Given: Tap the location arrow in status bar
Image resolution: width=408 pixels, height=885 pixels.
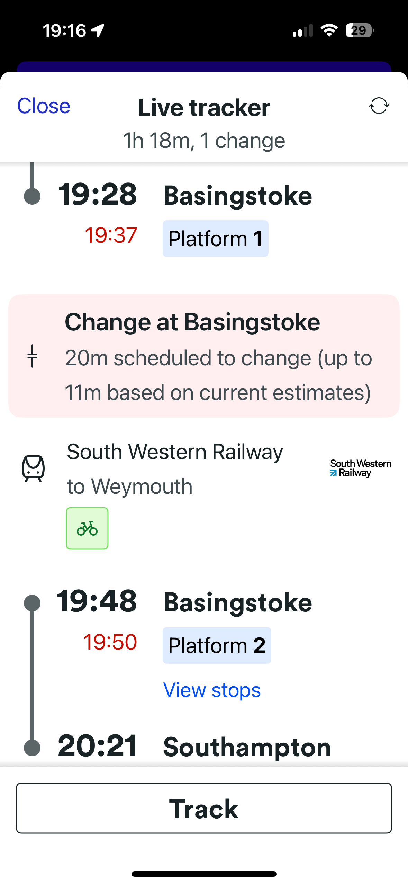Looking at the screenshot, I should pyautogui.click(x=98, y=30).
